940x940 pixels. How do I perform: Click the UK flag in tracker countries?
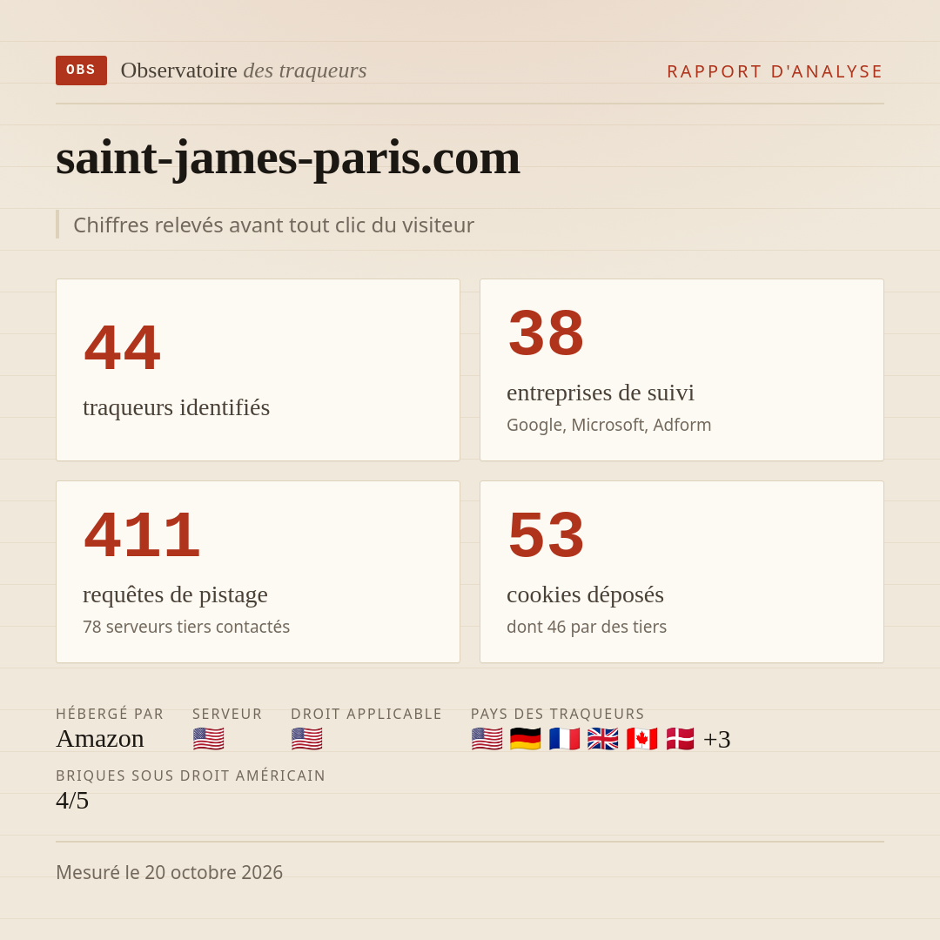(603, 739)
